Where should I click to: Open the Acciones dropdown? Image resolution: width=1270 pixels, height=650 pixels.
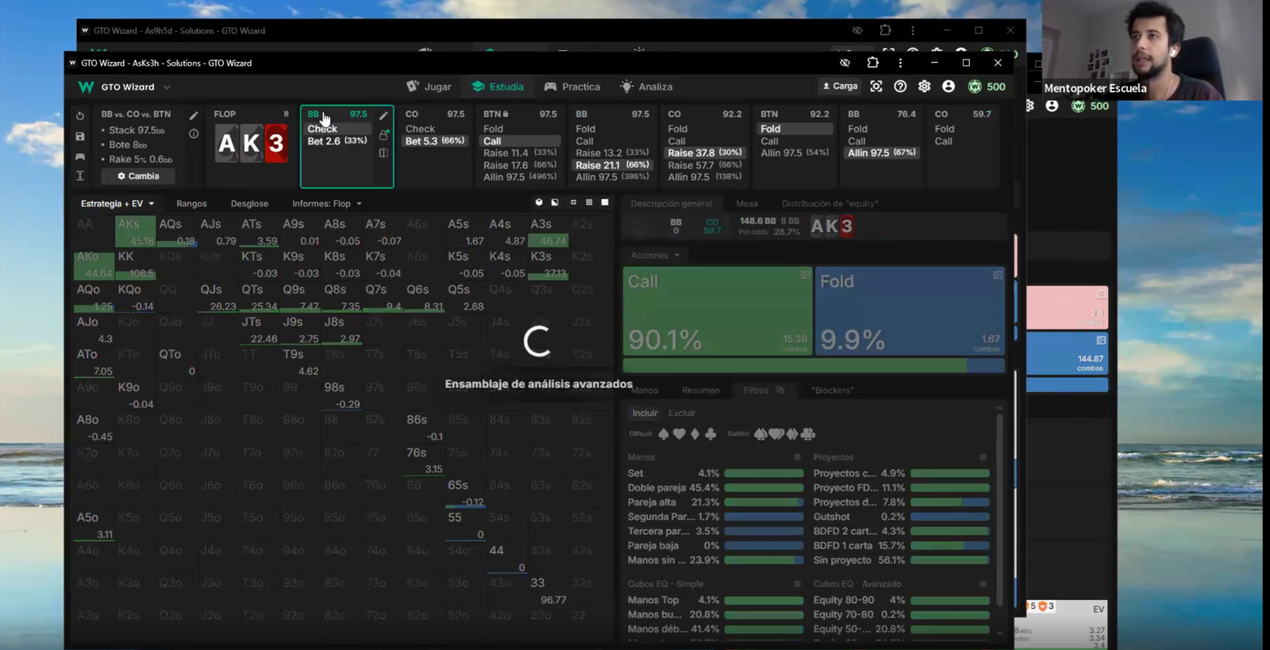pos(655,256)
